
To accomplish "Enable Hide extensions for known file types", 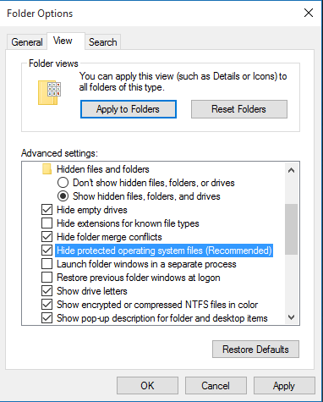I will [47, 223].
